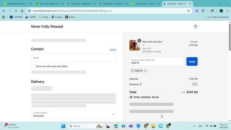Click the Log in link

tap(113, 49)
